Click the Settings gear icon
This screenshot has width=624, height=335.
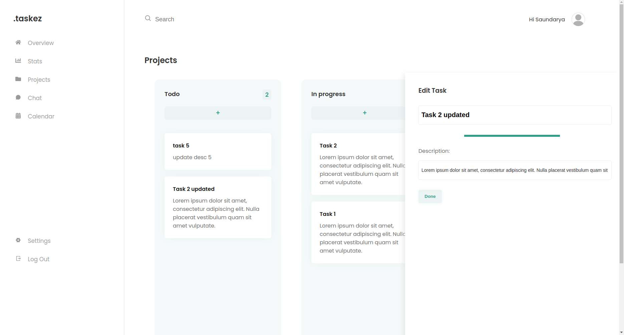18,240
